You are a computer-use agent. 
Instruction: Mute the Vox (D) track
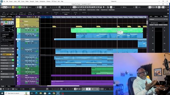pyautogui.click(x=22, y=28)
